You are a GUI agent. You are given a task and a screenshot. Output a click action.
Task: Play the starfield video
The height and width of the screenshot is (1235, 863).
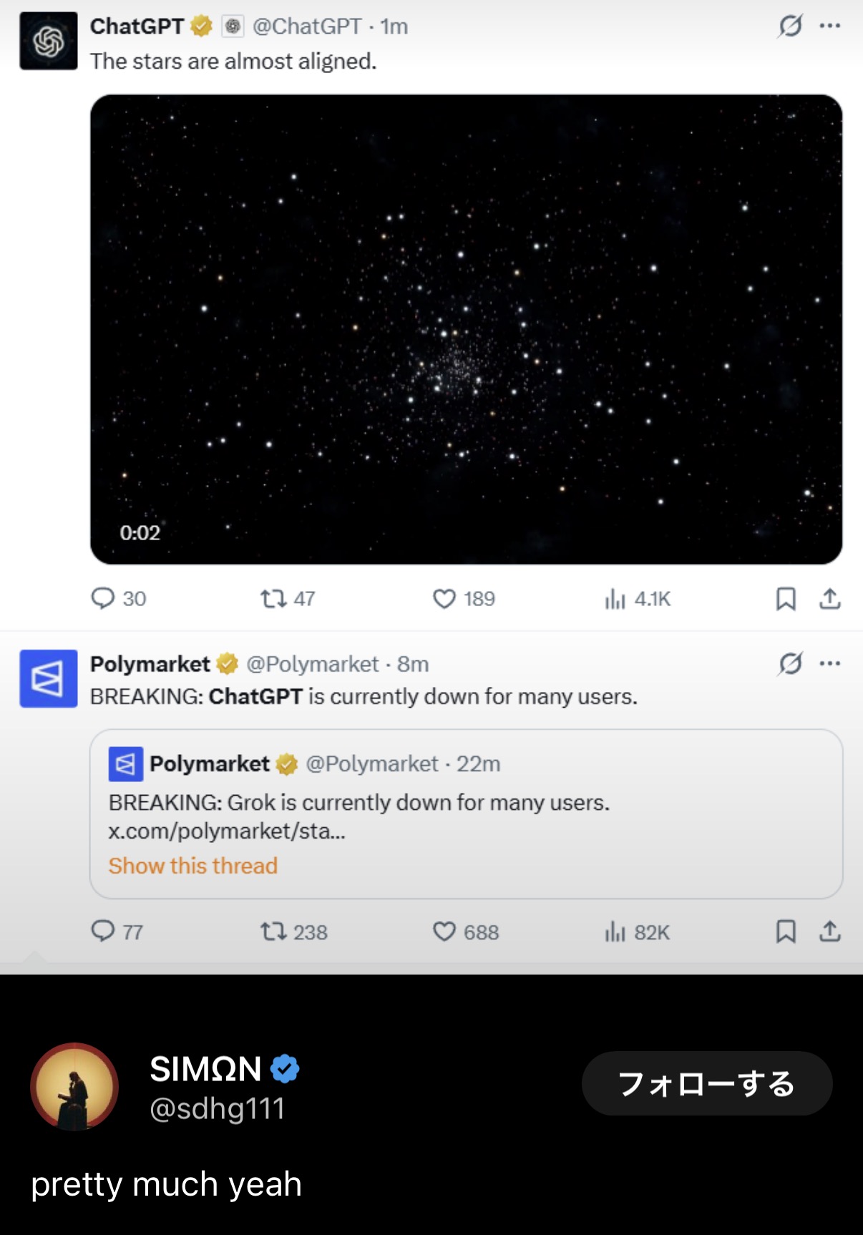pos(466,329)
